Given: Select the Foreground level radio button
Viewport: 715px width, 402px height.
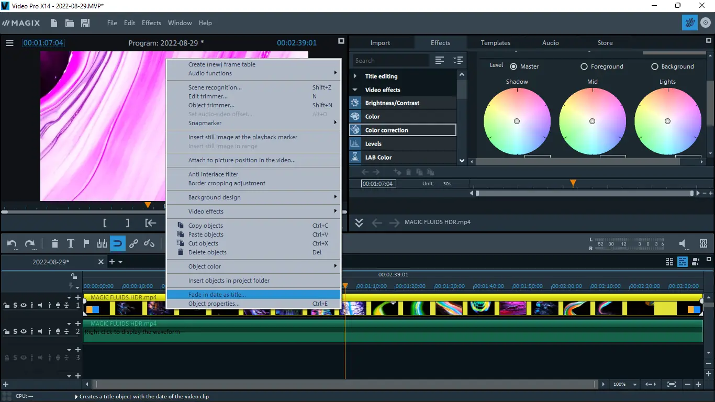Looking at the screenshot, I should pyautogui.click(x=584, y=66).
